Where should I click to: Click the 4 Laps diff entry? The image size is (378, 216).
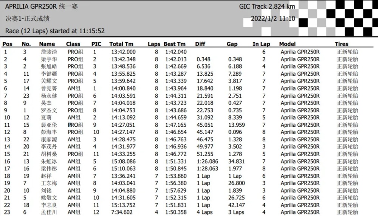click(x=204, y=212)
